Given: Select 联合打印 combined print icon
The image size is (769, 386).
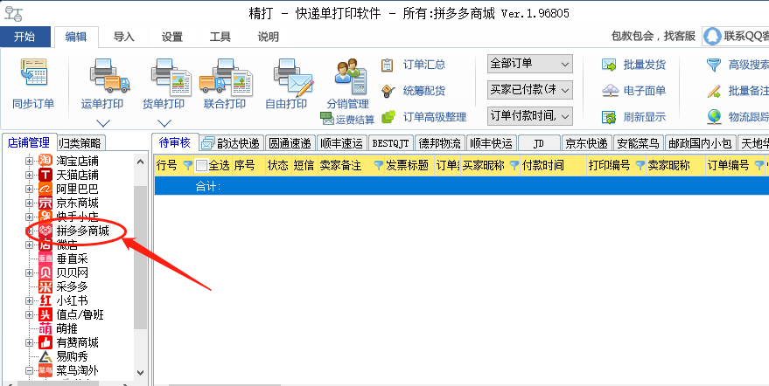Looking at the screenshot, I should coord(226,77).
